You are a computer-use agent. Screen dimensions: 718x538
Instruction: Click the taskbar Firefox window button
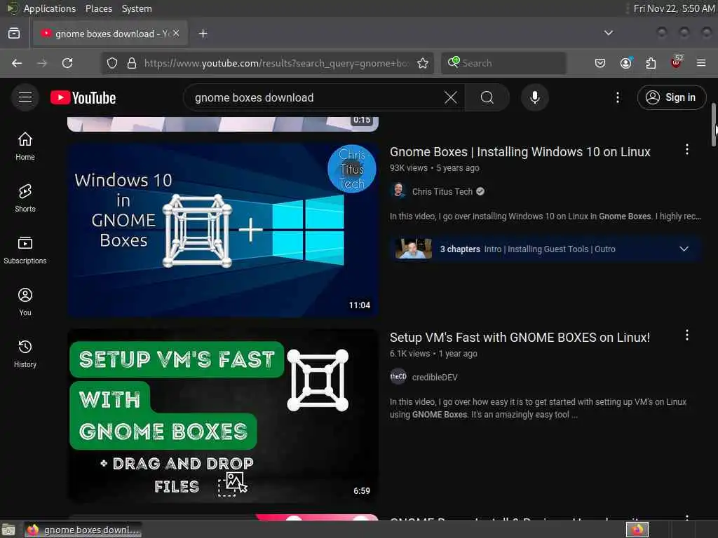click(x=83, y=530)
